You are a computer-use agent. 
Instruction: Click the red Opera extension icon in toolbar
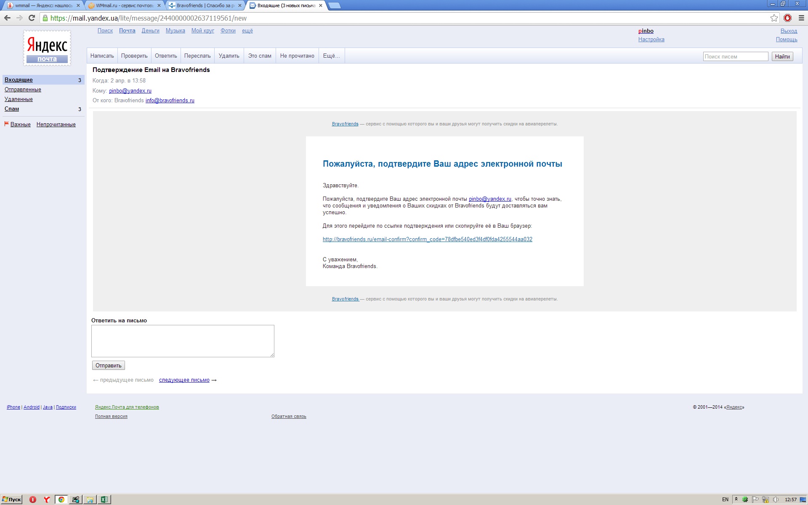click(x=787, y=18)
